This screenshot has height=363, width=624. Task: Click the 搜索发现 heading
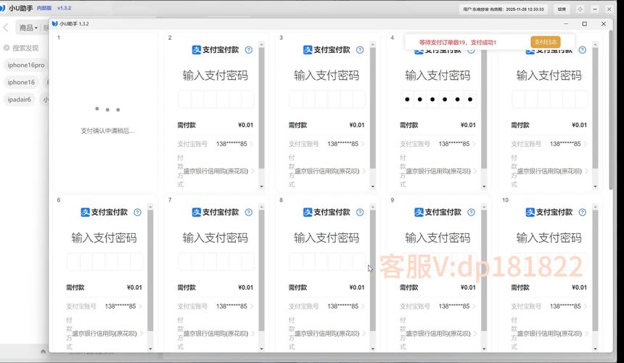point(25,48)
